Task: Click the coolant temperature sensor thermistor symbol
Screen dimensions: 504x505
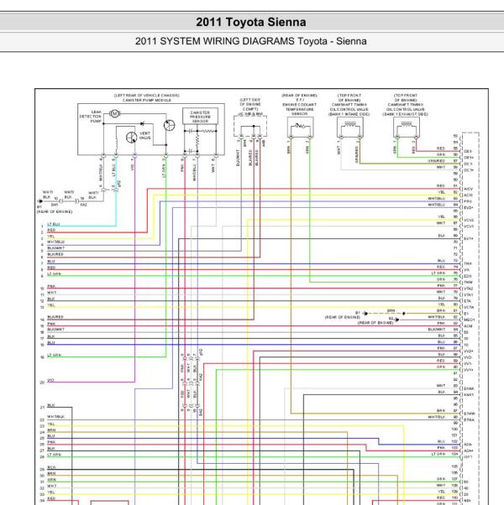Action: 300,125
